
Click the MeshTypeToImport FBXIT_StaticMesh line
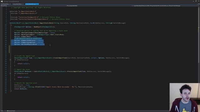[x=39, y=35]
